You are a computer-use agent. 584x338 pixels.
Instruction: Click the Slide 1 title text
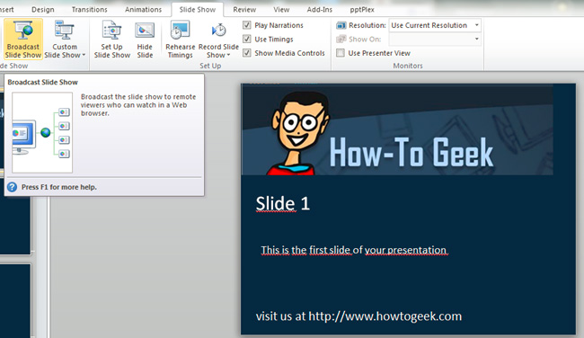tap(283, 203)
